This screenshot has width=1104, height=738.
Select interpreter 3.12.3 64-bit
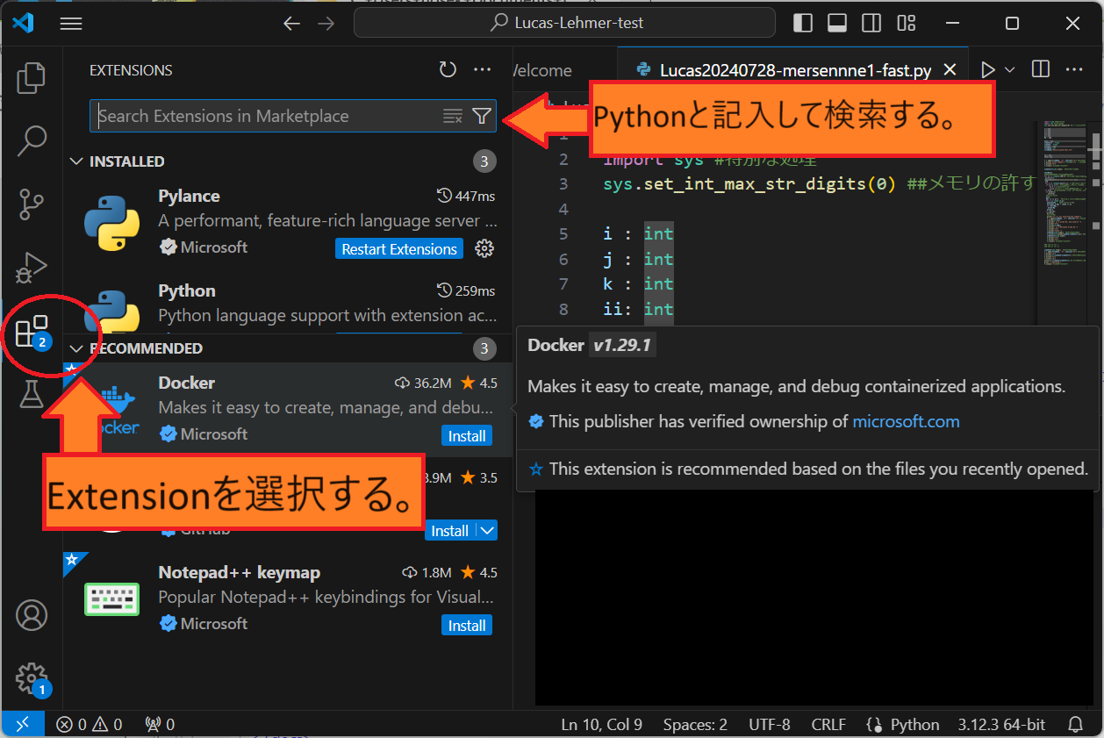click(x=1001, y=725)
